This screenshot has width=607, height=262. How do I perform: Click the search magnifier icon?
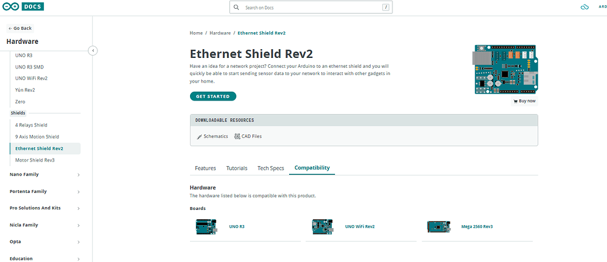point(236,8)
